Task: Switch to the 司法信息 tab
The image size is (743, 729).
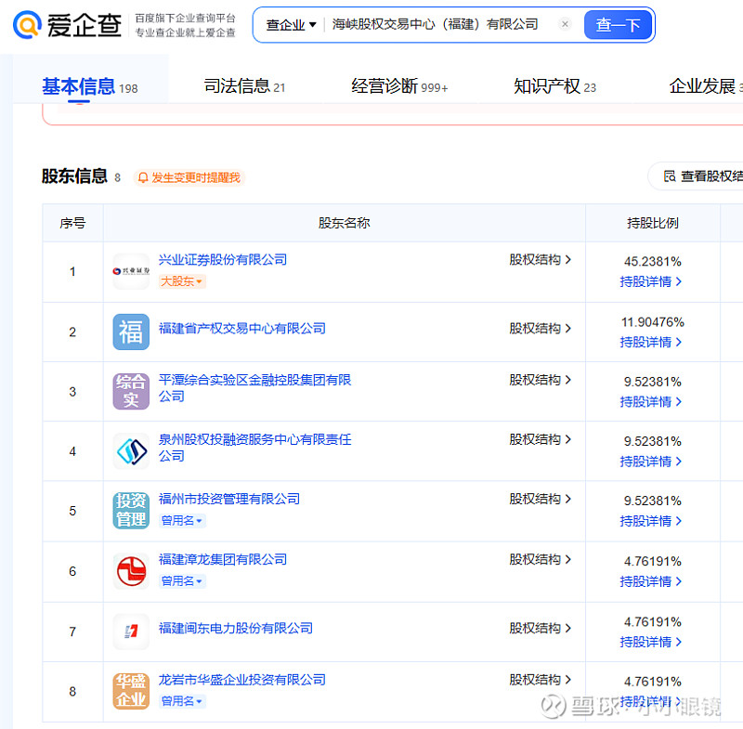Action: (244, 86)
